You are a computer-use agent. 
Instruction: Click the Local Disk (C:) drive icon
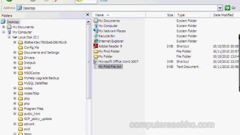click(x=15, y=37)
